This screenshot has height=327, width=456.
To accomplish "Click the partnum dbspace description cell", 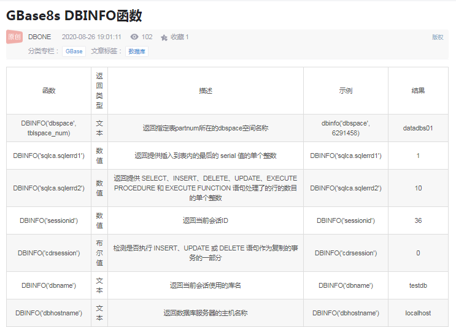I will 206,128.
